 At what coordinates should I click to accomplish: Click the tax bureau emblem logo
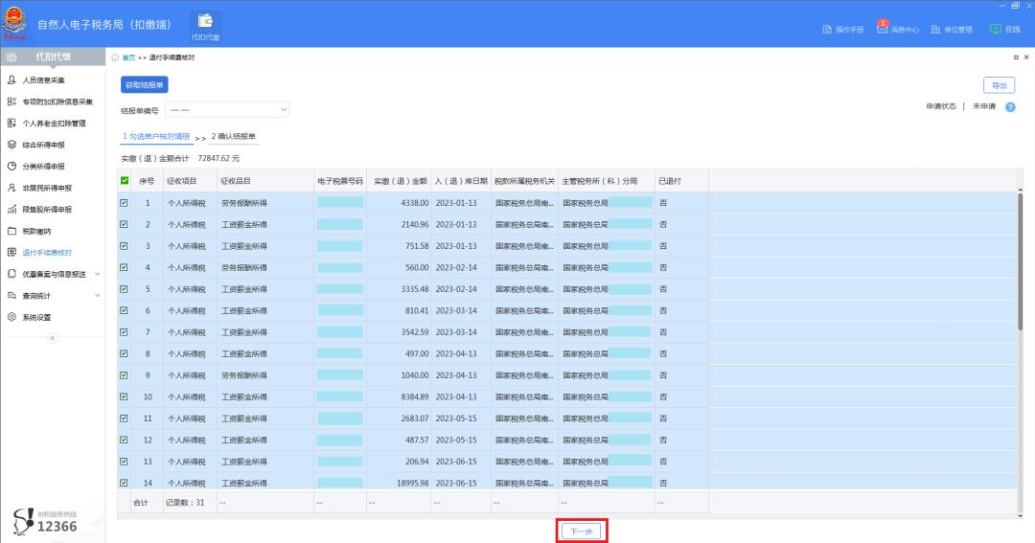tap(13, 22)
